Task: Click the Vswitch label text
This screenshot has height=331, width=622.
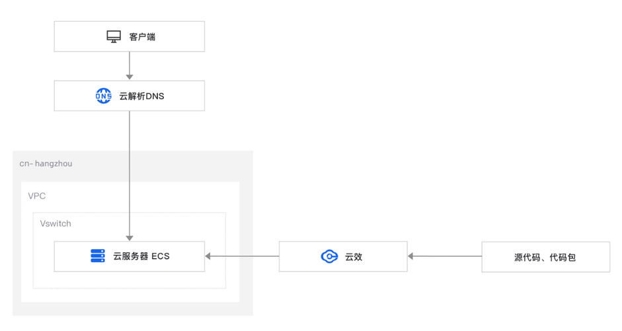Action: 56,224
